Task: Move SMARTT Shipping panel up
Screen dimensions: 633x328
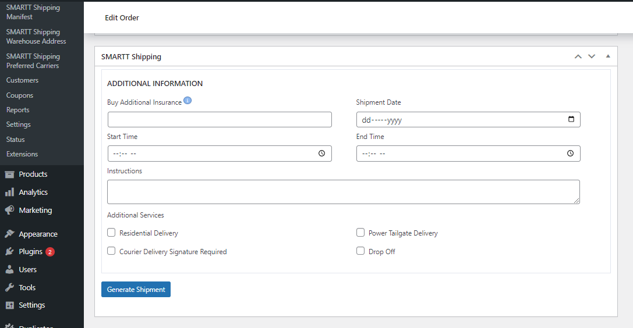Action: tap(578, 56)
